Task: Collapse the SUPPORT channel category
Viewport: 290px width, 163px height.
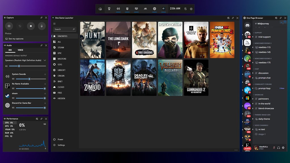Action: (258, 33)
